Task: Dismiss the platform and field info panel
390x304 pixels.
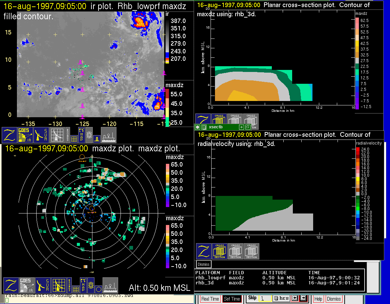Action: (203, 264)
